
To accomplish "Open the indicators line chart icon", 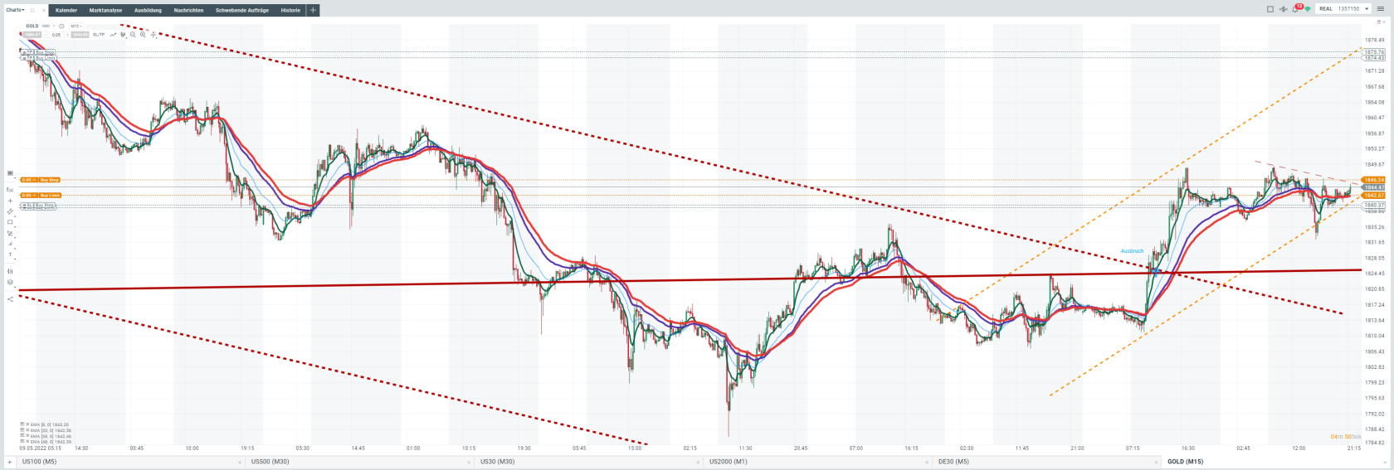I will tap(113, 35).
